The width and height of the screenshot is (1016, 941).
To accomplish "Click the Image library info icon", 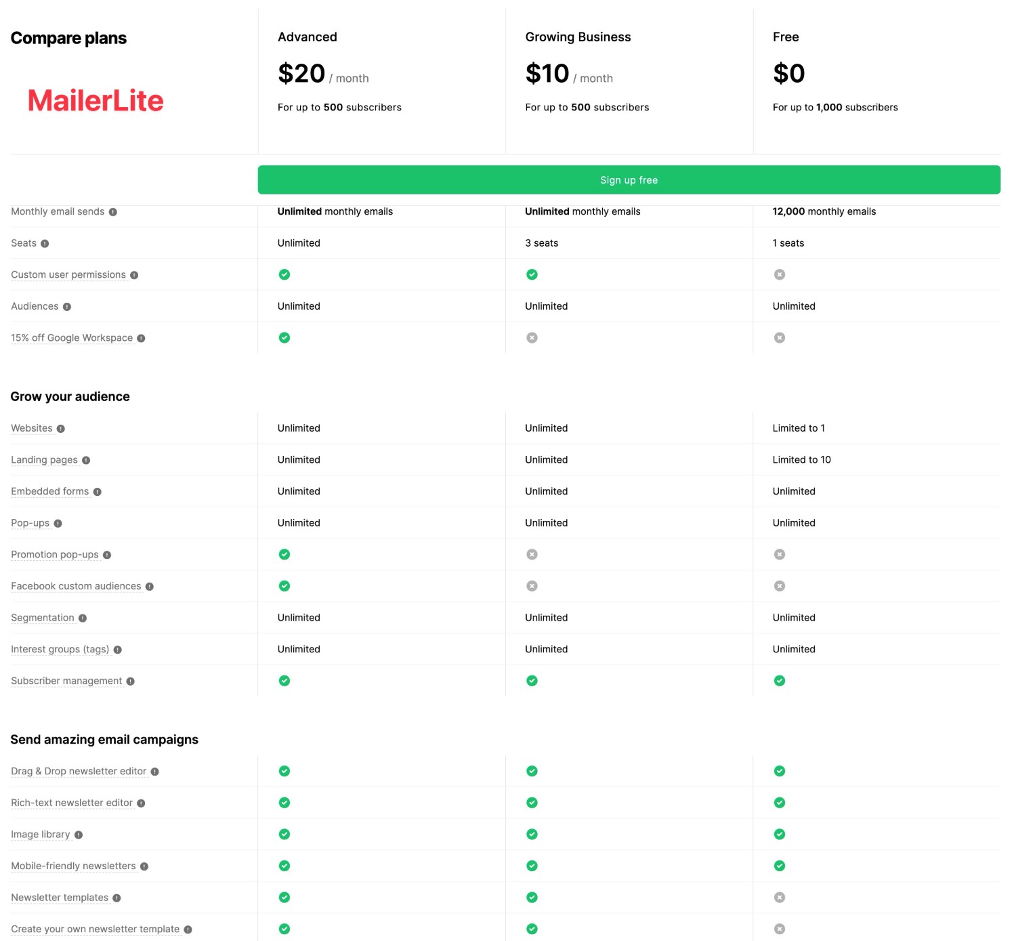I will pyautogui.click(x=79, y=835).
